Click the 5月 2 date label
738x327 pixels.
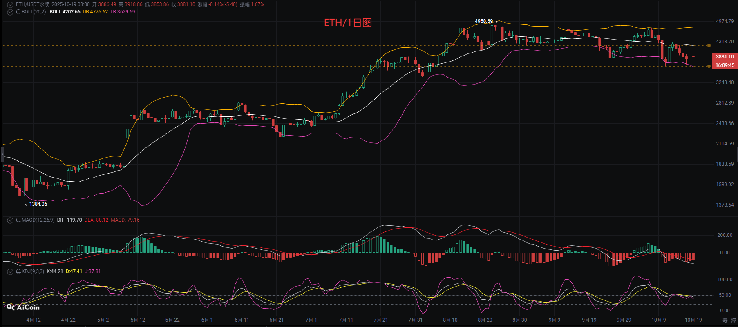[x=103, y=320]
